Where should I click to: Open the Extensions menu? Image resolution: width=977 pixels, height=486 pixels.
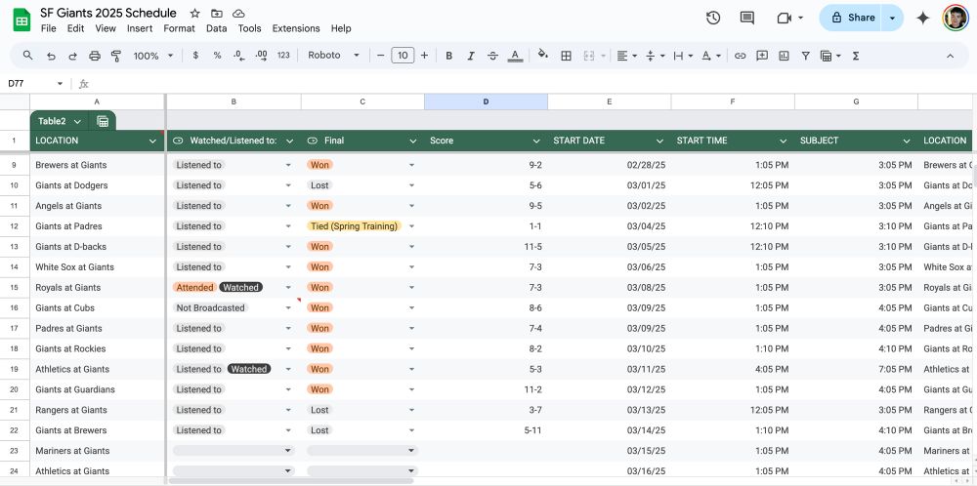point(296,28)
